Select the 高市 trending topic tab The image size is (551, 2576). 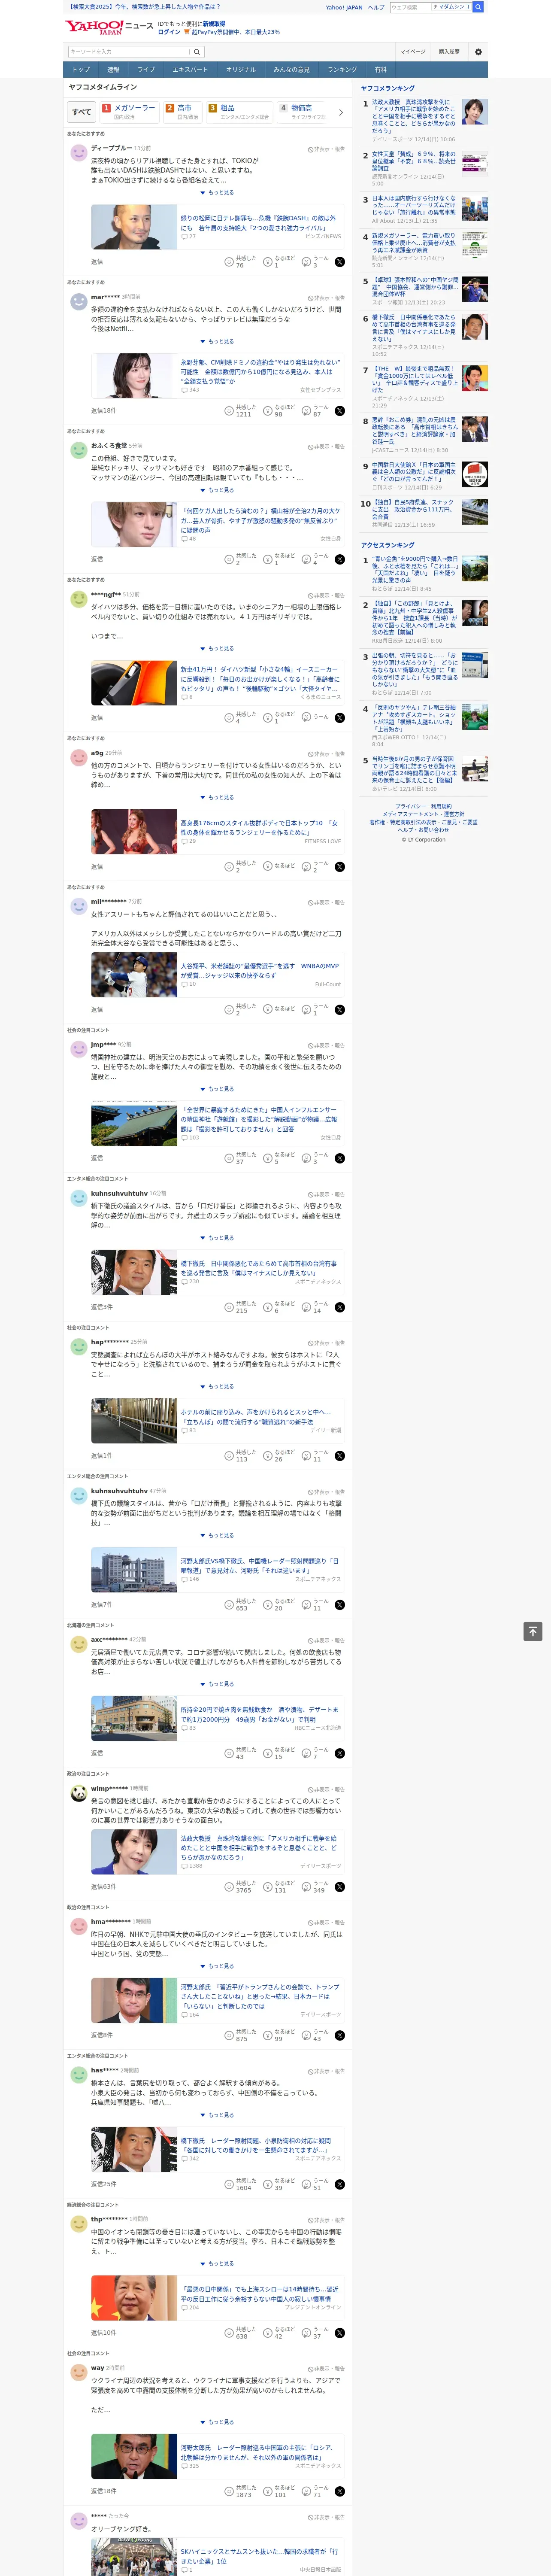coord(183,111)
